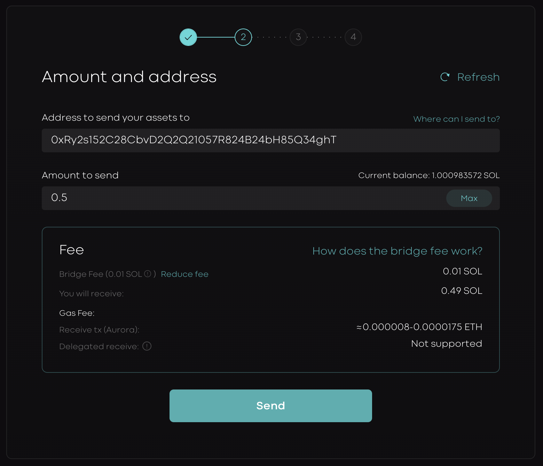Viewport: 543px width, 466px height.
Task: Click into the Amount to send field
Action: pyautogui.click(x=244, y=198)
